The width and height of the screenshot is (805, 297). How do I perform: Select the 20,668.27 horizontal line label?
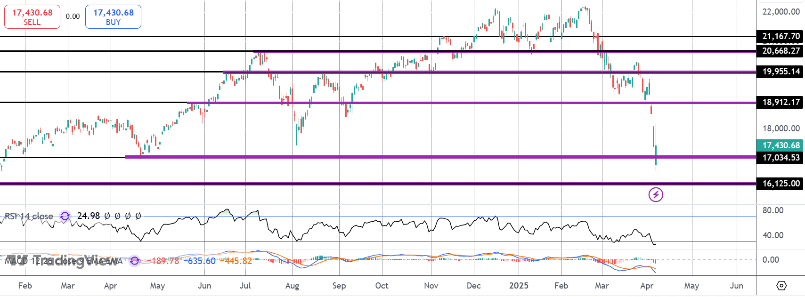(x=780, y=51)
